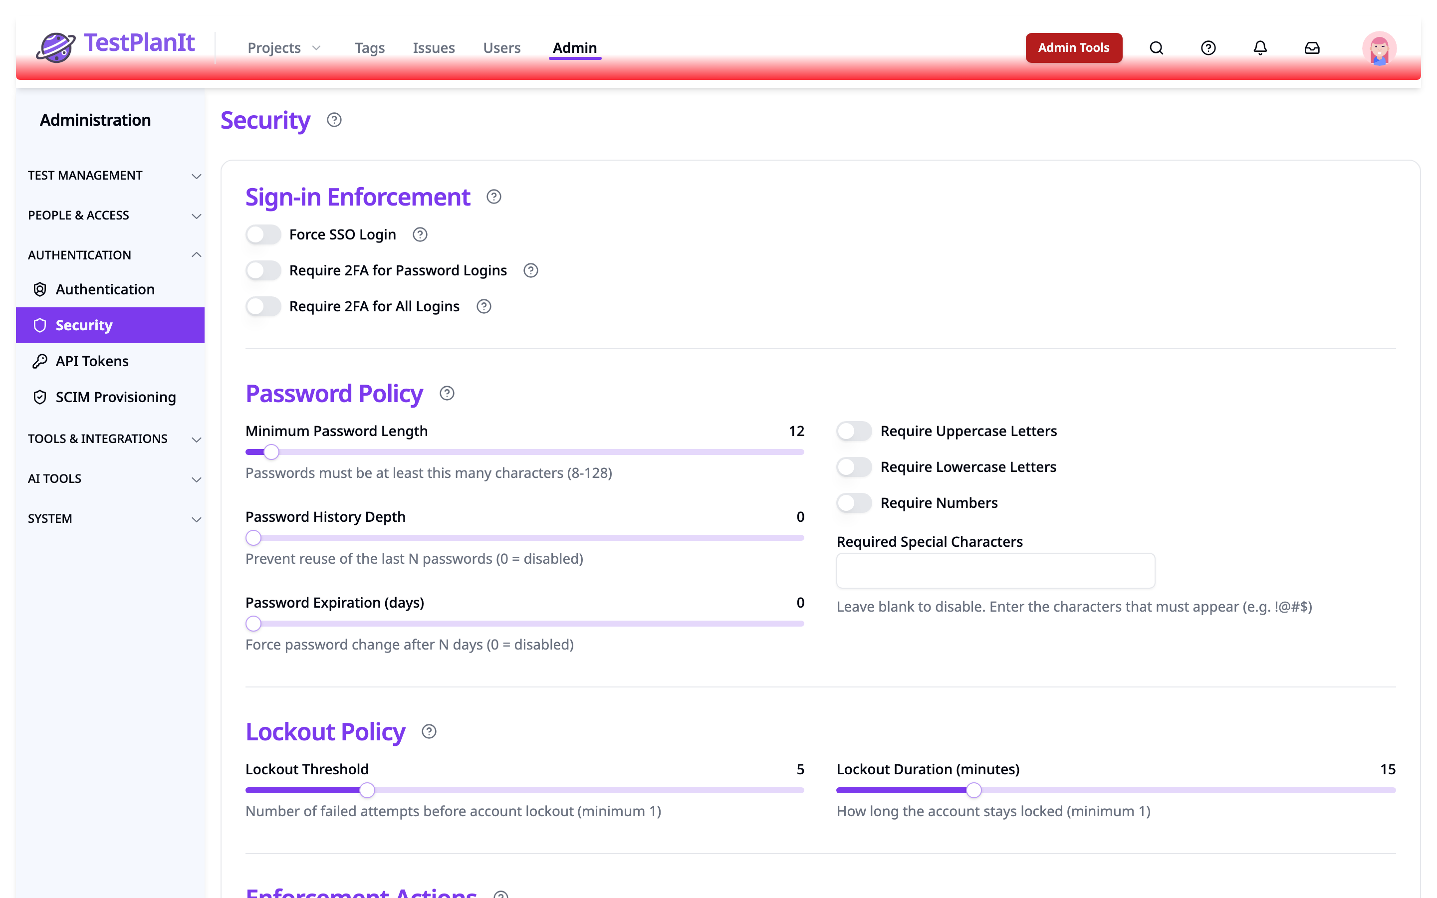This screenshot has width=1437, height=898.
Task: Click the Authentication shield icon in sidebar
Action: (x=40, y=289)
